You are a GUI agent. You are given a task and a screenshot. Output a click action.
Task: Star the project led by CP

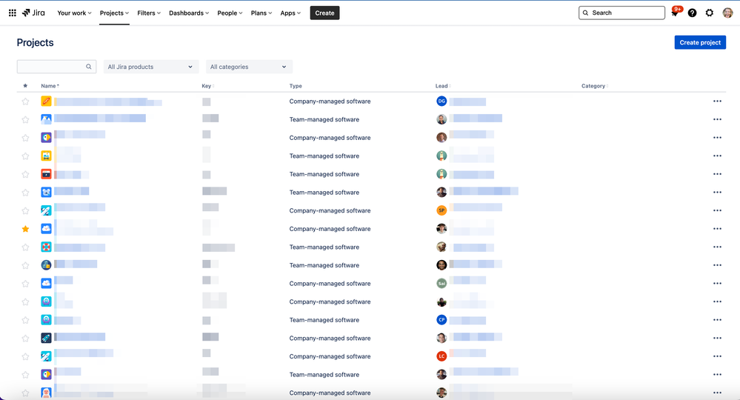coord(25,320)
